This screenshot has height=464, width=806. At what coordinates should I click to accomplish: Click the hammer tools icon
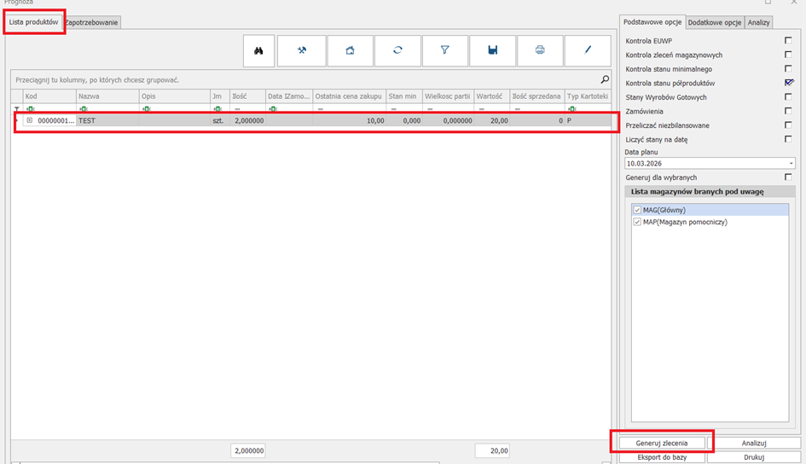click(301, 50)
